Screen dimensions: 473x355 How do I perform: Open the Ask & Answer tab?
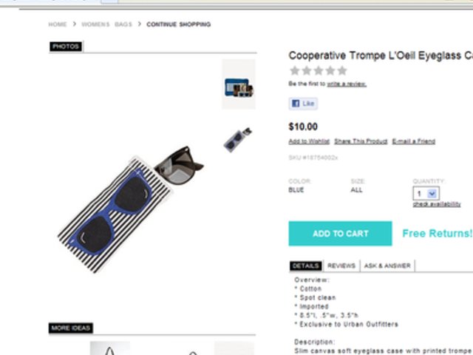click(x=387, y=266)
